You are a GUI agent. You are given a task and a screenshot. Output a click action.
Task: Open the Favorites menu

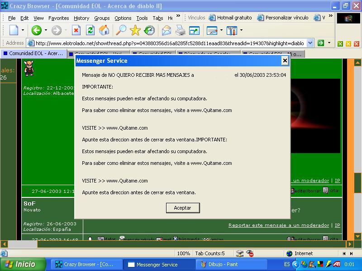(x=58, y=18)
